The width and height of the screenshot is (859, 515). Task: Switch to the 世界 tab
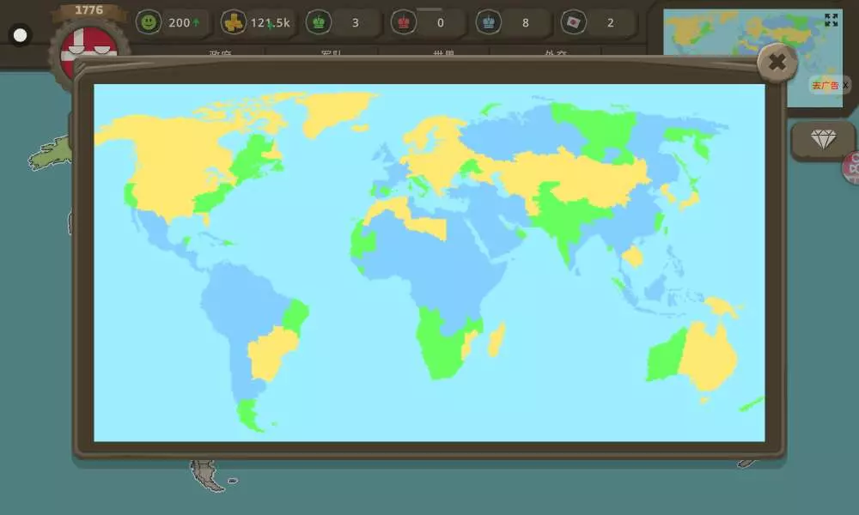(x=444, y=53)
